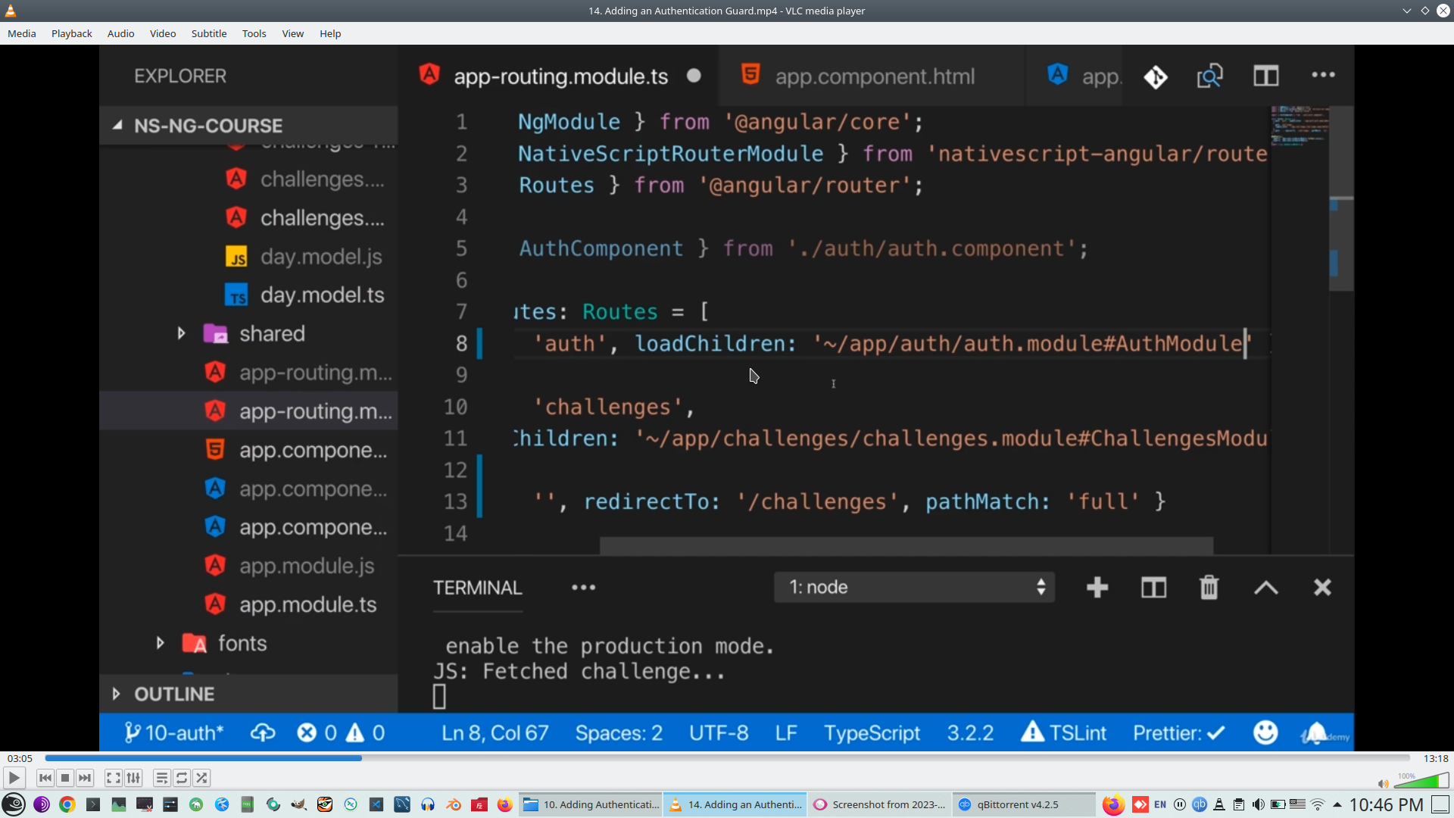This screenshot has width=1454, height=818.
Task: Stop the video playback
Action: coord(65,778)
